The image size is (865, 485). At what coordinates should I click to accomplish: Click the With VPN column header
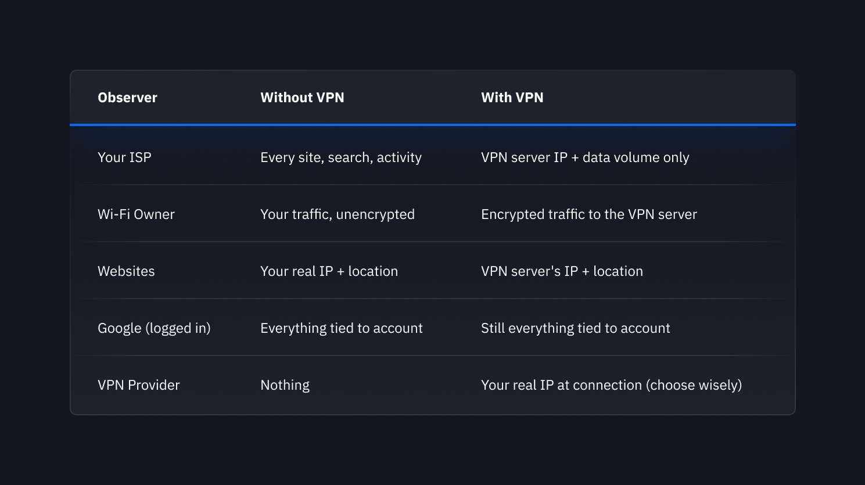coord(512,98)
